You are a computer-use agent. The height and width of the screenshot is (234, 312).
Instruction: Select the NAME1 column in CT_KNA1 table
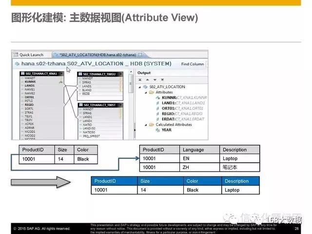[30, 90]
